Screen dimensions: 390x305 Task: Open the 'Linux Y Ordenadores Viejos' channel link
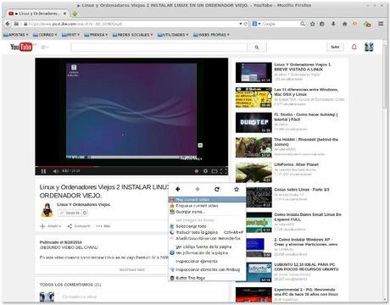tap(83, 204)
